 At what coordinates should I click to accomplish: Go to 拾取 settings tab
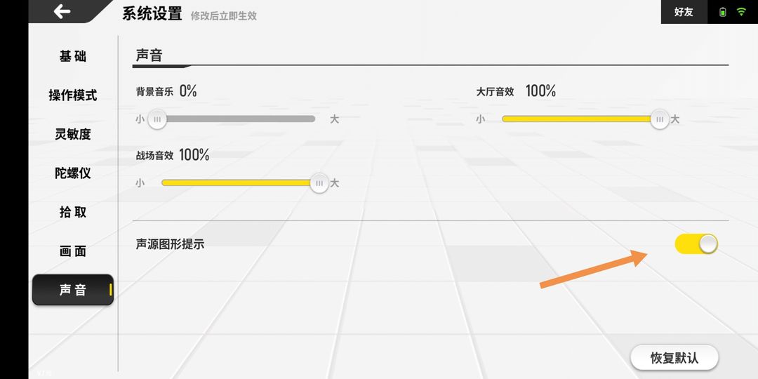coord(73,212)
